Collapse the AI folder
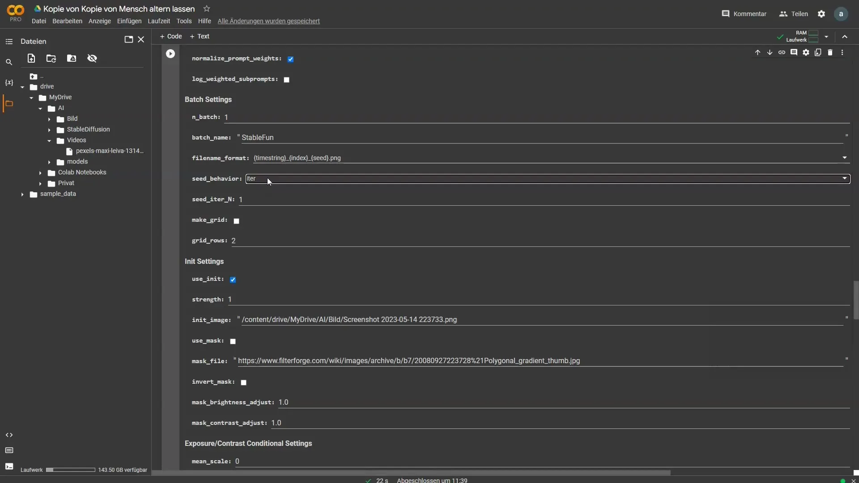The width and height of the screenshot is (859, 483). (x=40, y=109)
